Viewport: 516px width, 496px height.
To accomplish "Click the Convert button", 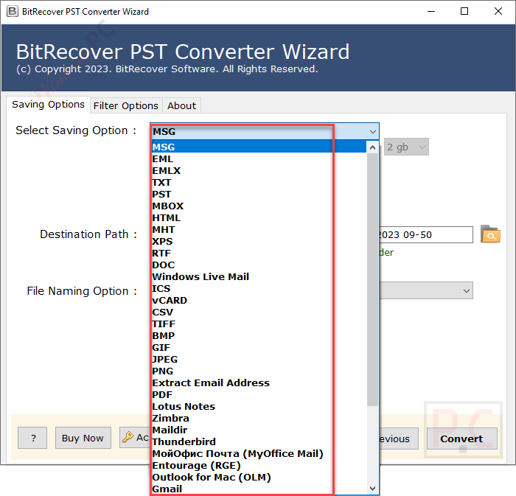I will 461,439.
